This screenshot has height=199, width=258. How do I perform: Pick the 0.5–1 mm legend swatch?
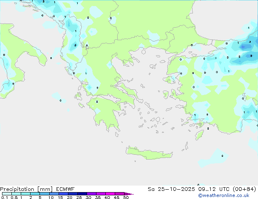pos(16,194)
